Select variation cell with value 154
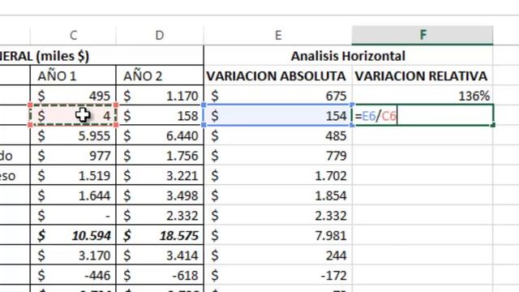This screenshot has width=519, height=292. 278,115
